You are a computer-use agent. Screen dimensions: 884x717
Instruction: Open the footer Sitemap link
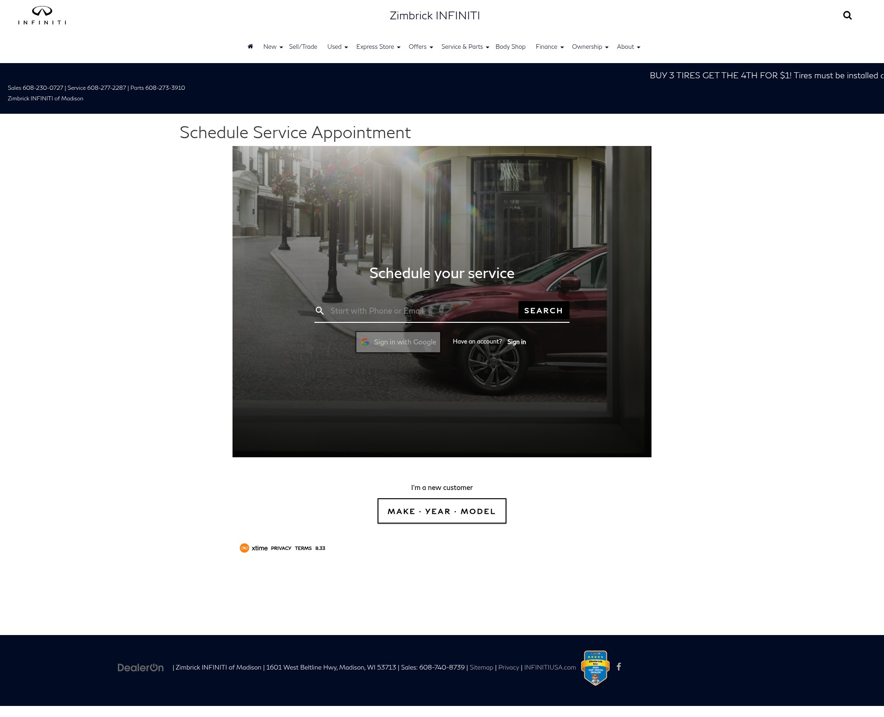click(481, 668)
